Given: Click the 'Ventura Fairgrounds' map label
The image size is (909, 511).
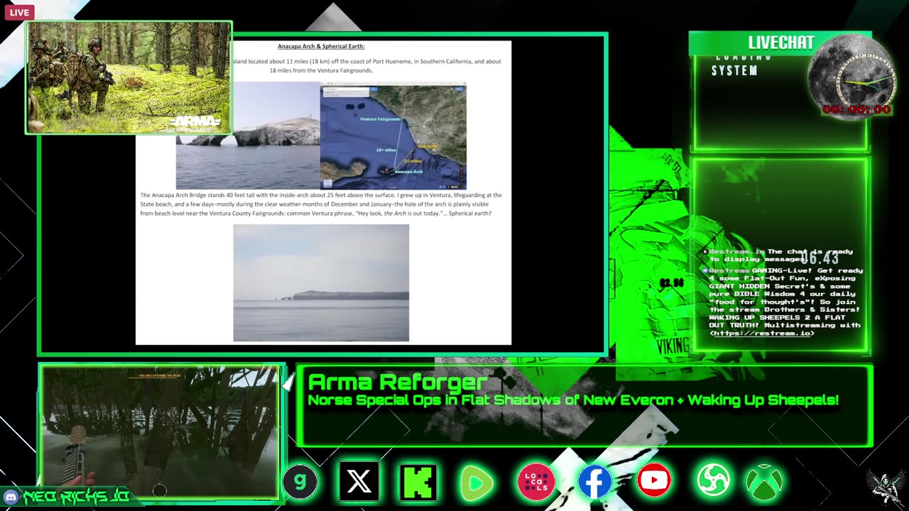Looking at the screenshot, I should 381,119.
